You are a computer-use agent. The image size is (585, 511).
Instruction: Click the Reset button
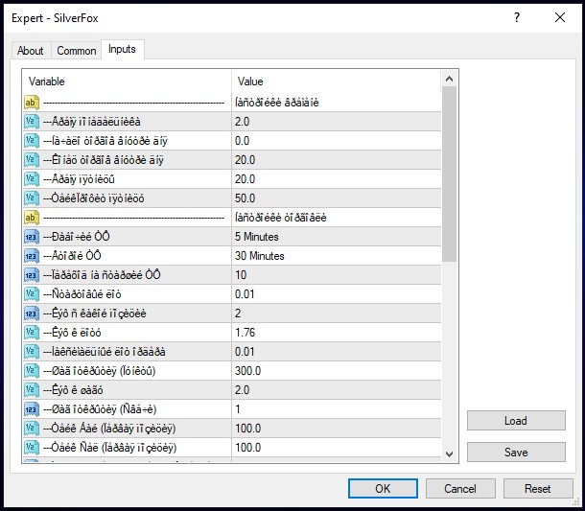pyautogui.click(x=538, y=488)
